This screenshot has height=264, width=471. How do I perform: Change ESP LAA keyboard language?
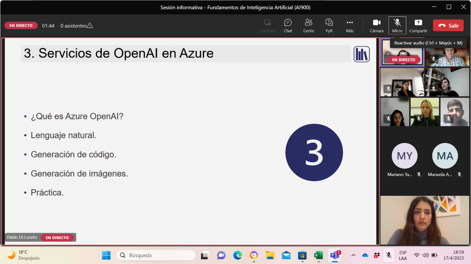pos(403,255)
